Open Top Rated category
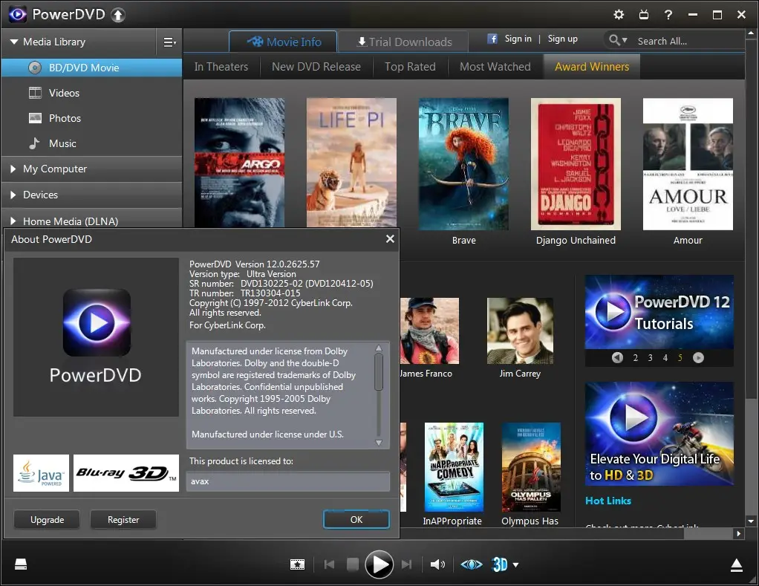Screen dimensions: 759x586 (x=410, y=67)
